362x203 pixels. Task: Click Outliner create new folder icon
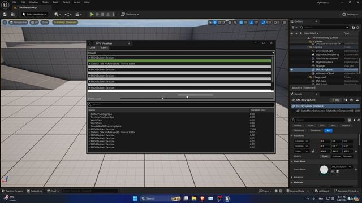(x=353, y=28)
